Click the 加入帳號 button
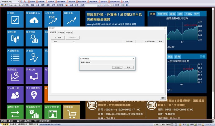The image size is (215, 126). point(57,37)
